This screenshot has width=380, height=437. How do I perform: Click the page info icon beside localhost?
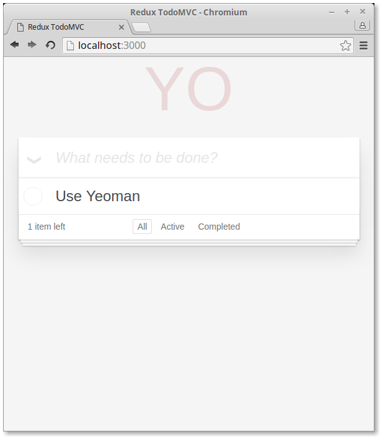[x=71, y=45]
